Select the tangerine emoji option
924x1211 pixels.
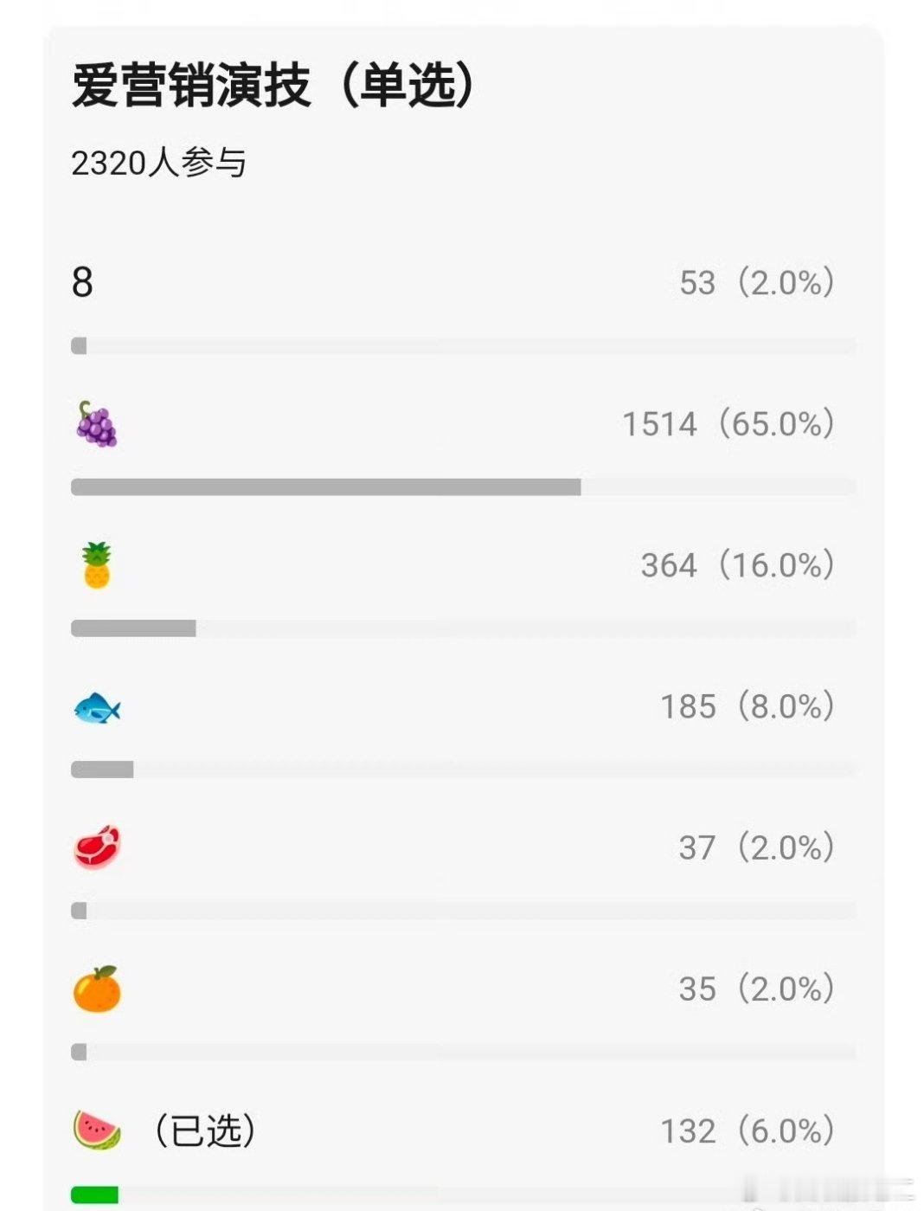[x=96, y=989]
